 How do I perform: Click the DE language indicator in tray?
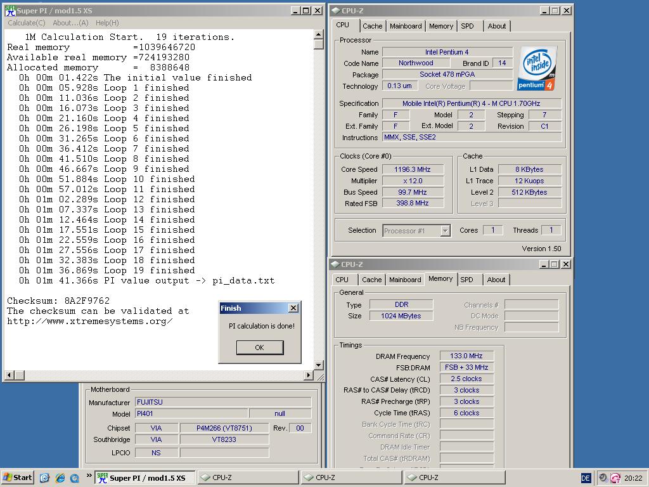point(585,478)
